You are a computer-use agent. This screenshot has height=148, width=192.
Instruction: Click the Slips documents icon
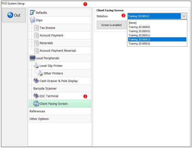(x=32, y=20)
